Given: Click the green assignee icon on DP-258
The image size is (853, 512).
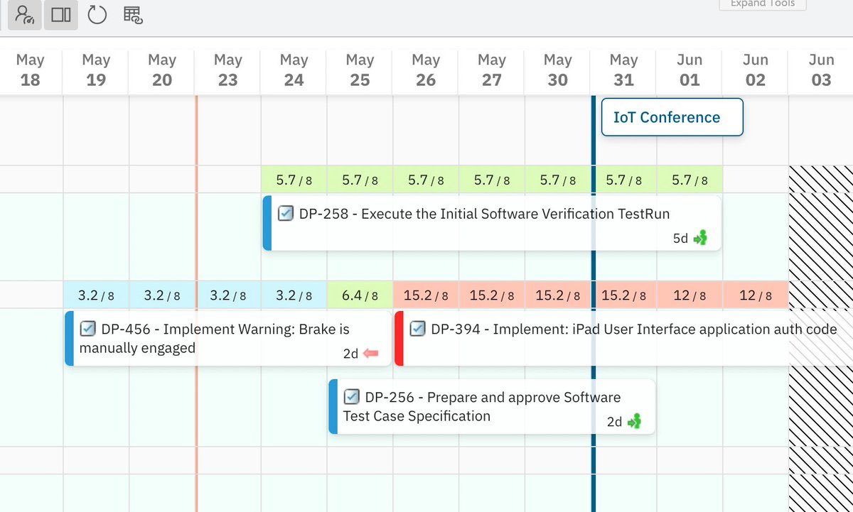Looking at the screenshot, I should (x=701, y=238).
